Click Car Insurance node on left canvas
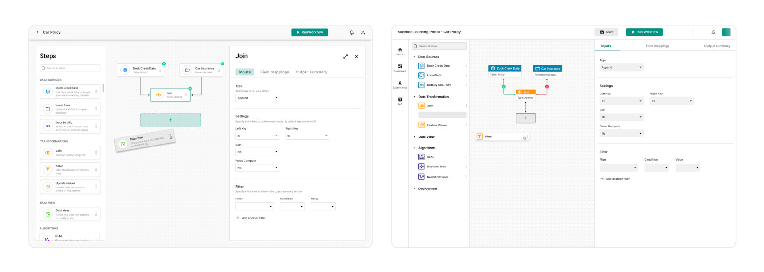 pos(202,70)
